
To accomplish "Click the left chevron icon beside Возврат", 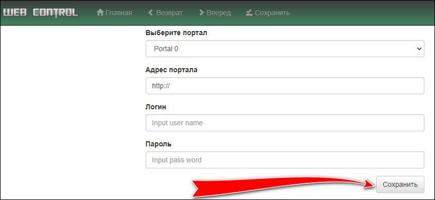I will pos(151,12).
